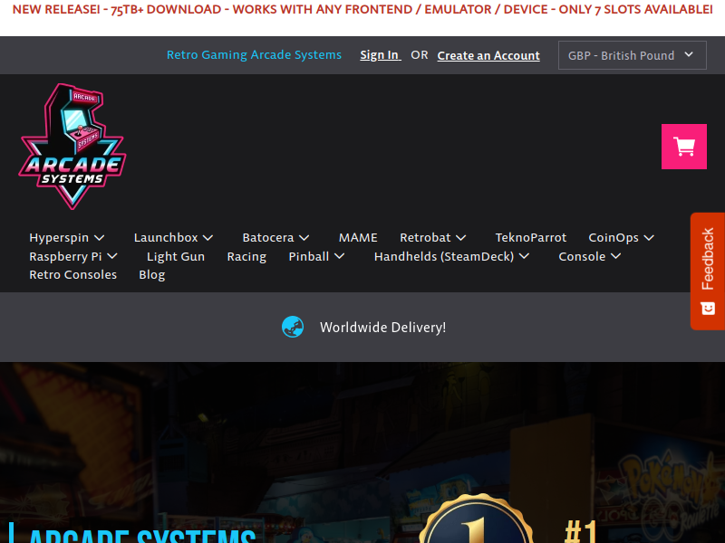Click the Arcade Systems logo
725x543 pixels.
[72, 147]
